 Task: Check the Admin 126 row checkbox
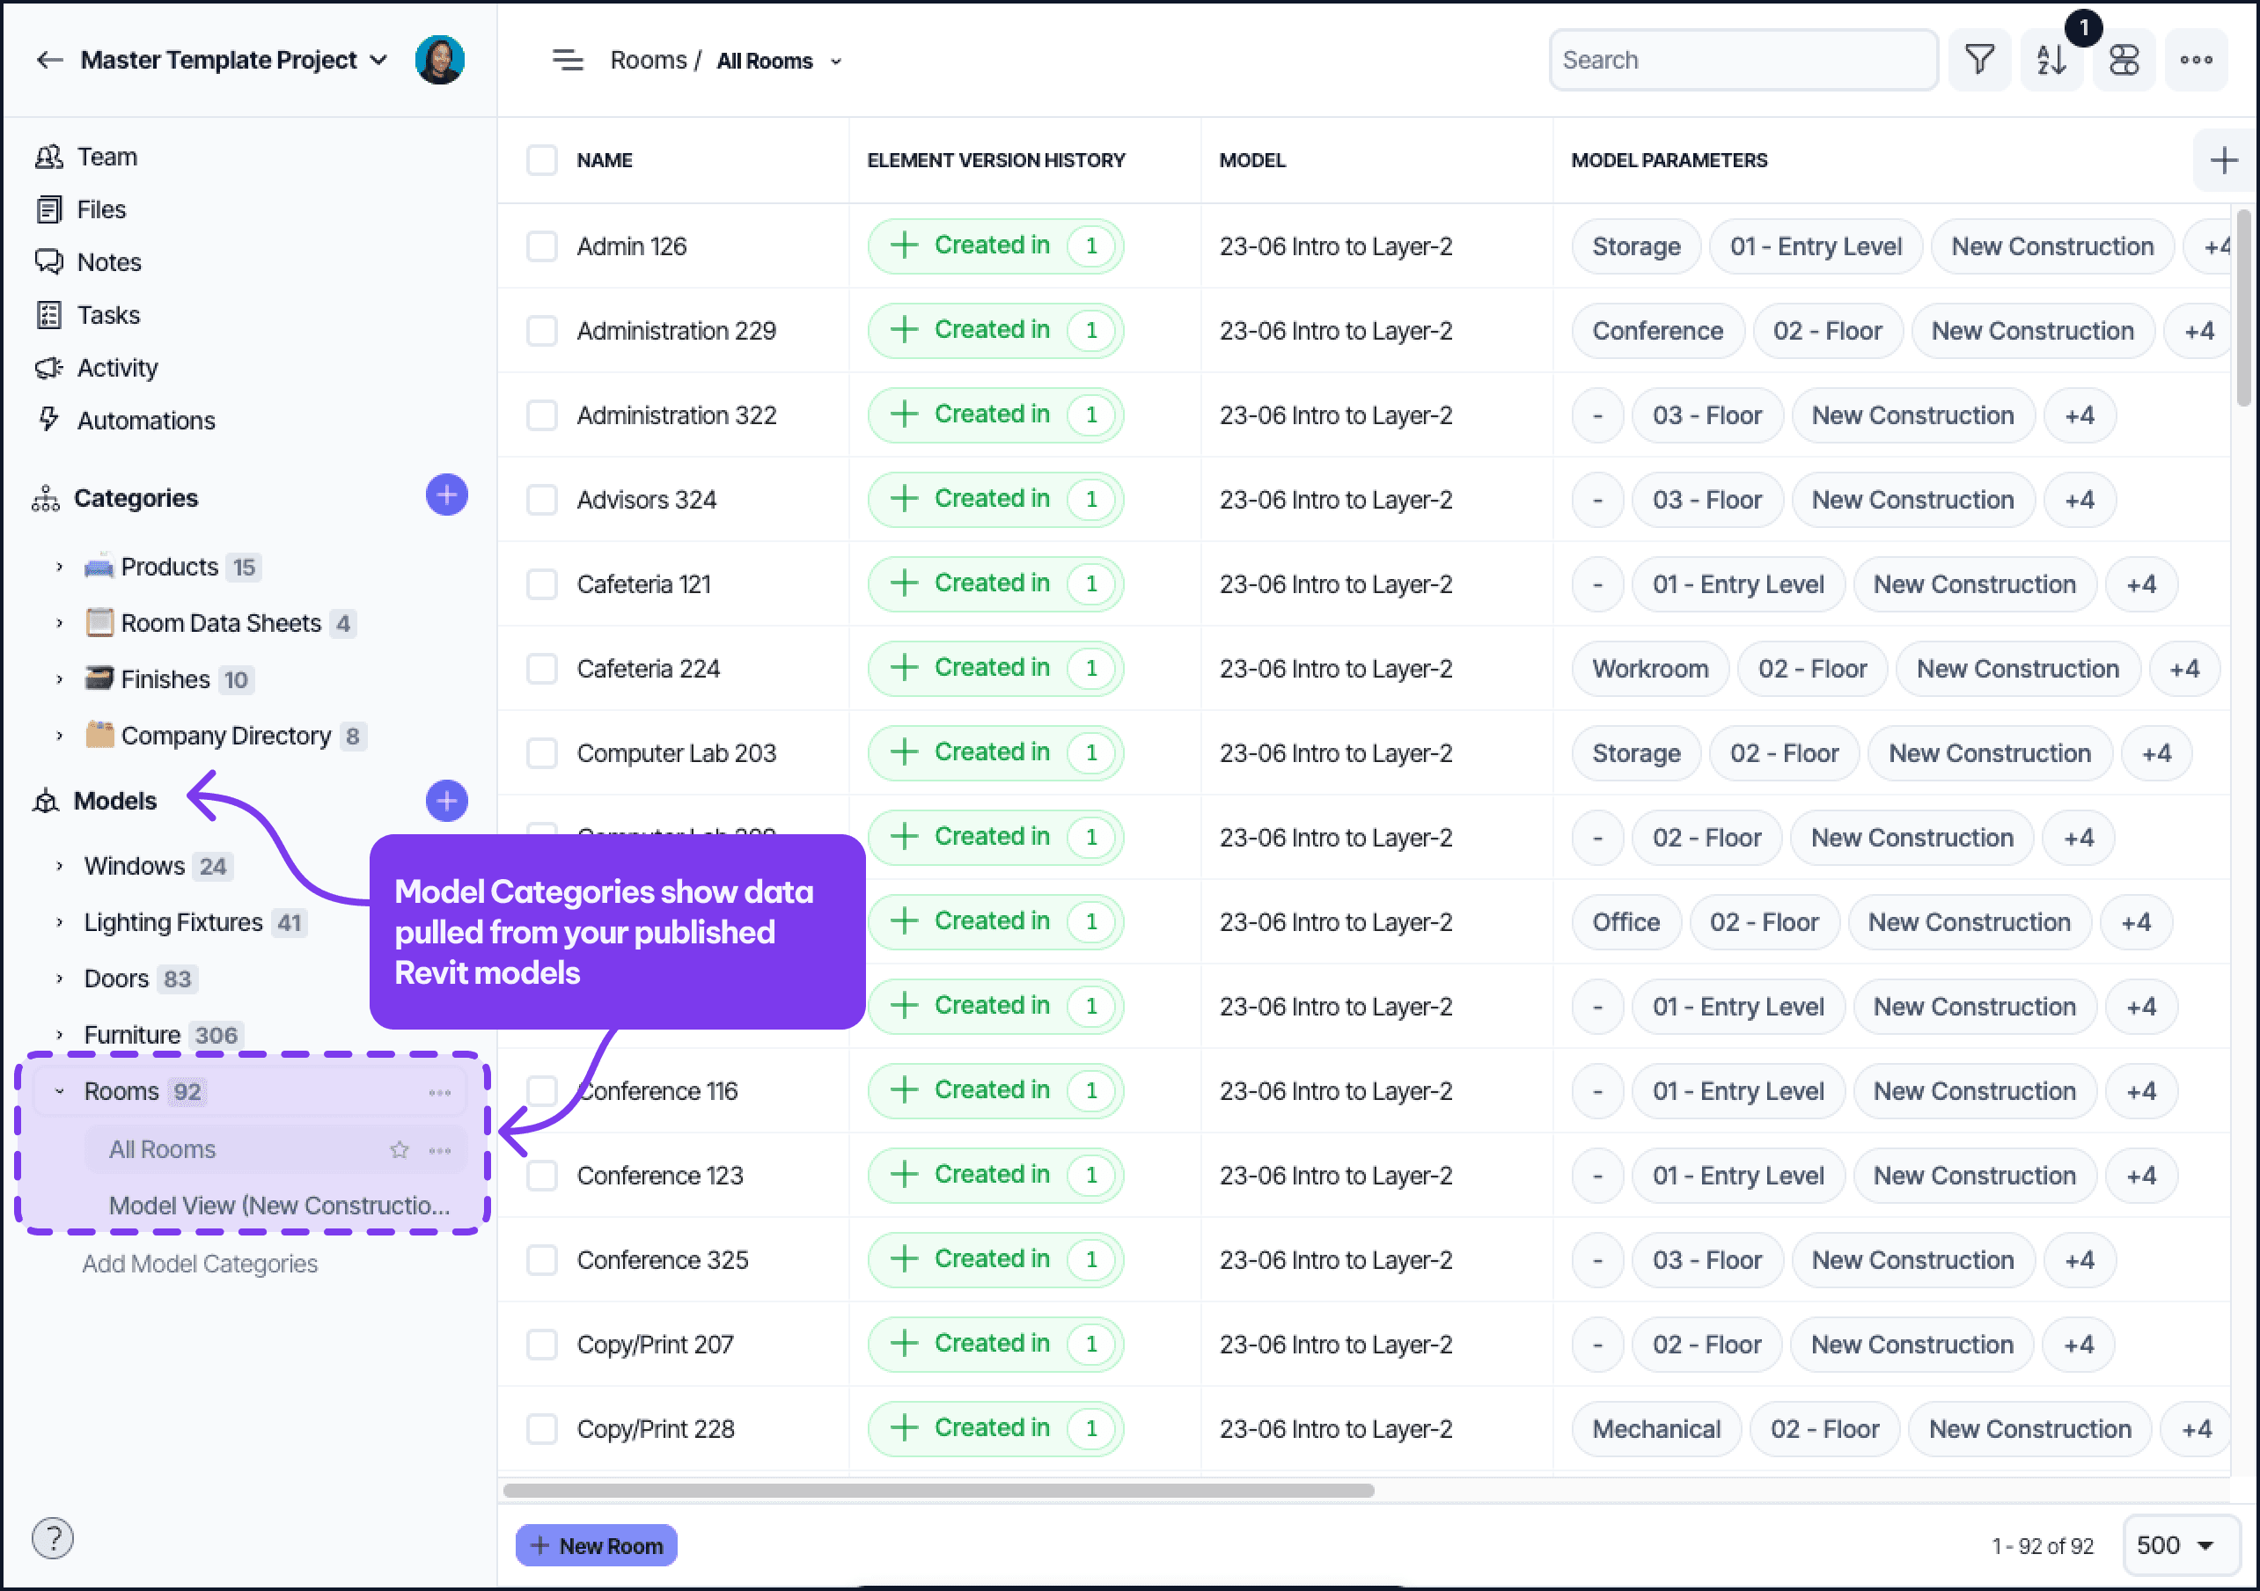541,246
